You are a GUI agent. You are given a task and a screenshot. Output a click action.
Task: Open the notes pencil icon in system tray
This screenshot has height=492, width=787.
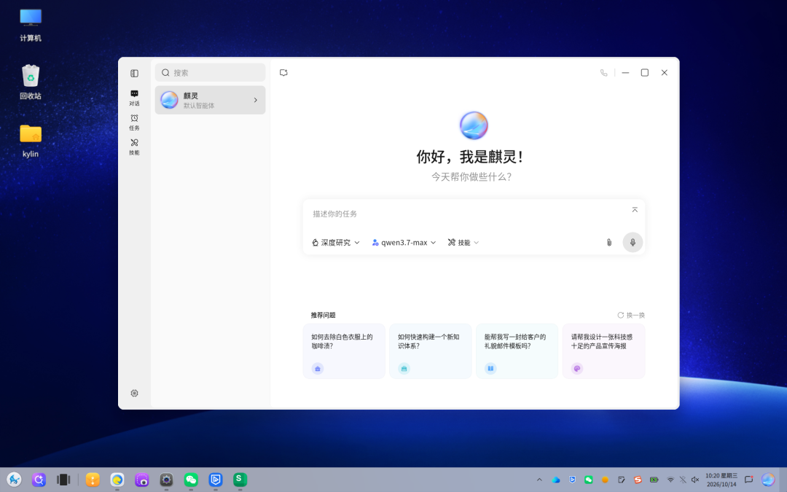pyautogui.click(x=622, y=480)
